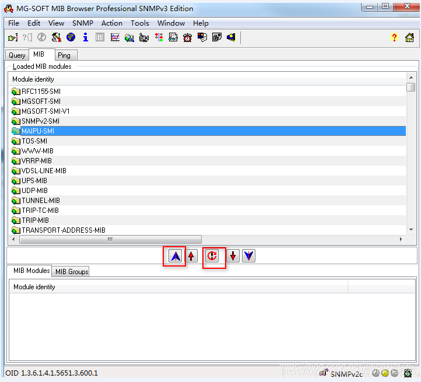Click the red down arrow unload module button
The image size is (421, 382).
233,256
